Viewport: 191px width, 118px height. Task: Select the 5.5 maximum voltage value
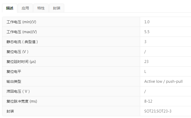tap(147, 32)
